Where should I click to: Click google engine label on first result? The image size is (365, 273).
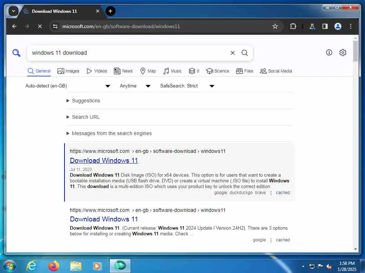tap(220, 193)
